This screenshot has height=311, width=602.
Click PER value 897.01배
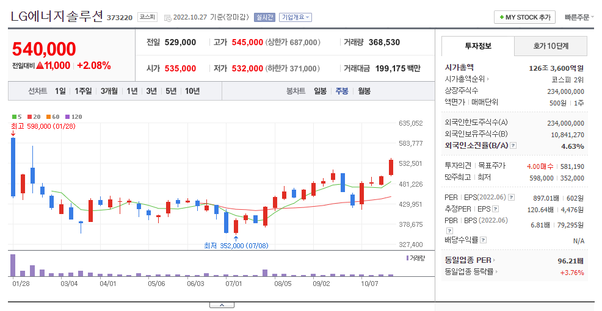(x=546, y=198)
